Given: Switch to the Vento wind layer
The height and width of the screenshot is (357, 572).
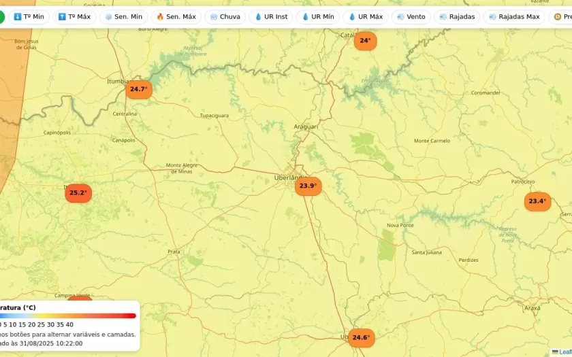Looking at the screenshot, I should [x=411, y=16].
